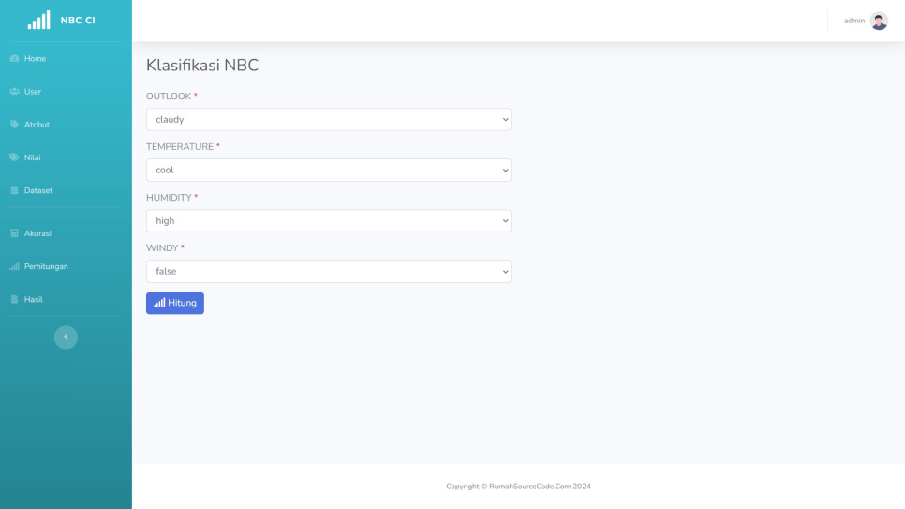Open the WINDY dropdown showing false
Viewport: 905px width, 509px height.
tap(329, 272)
